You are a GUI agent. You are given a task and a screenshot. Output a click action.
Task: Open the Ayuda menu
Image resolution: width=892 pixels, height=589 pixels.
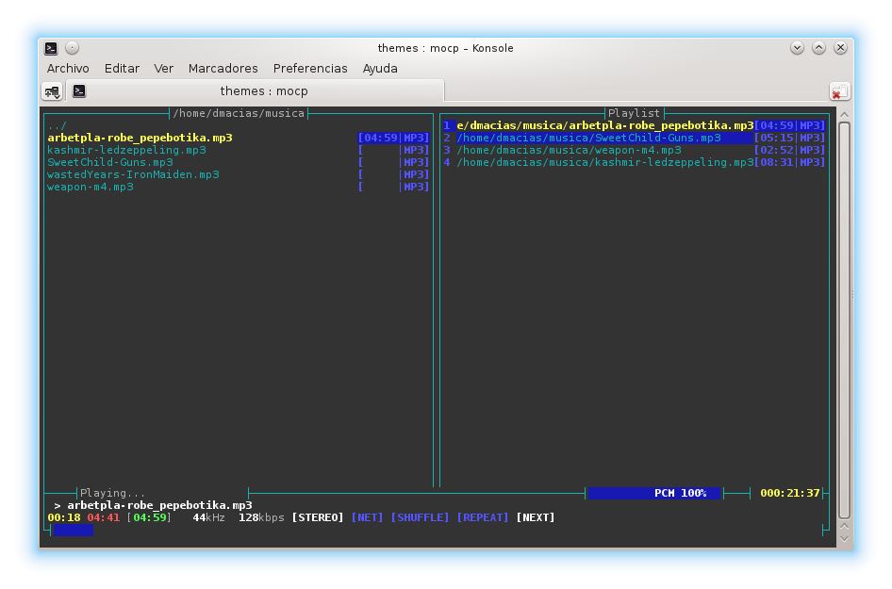pos(380,69)
